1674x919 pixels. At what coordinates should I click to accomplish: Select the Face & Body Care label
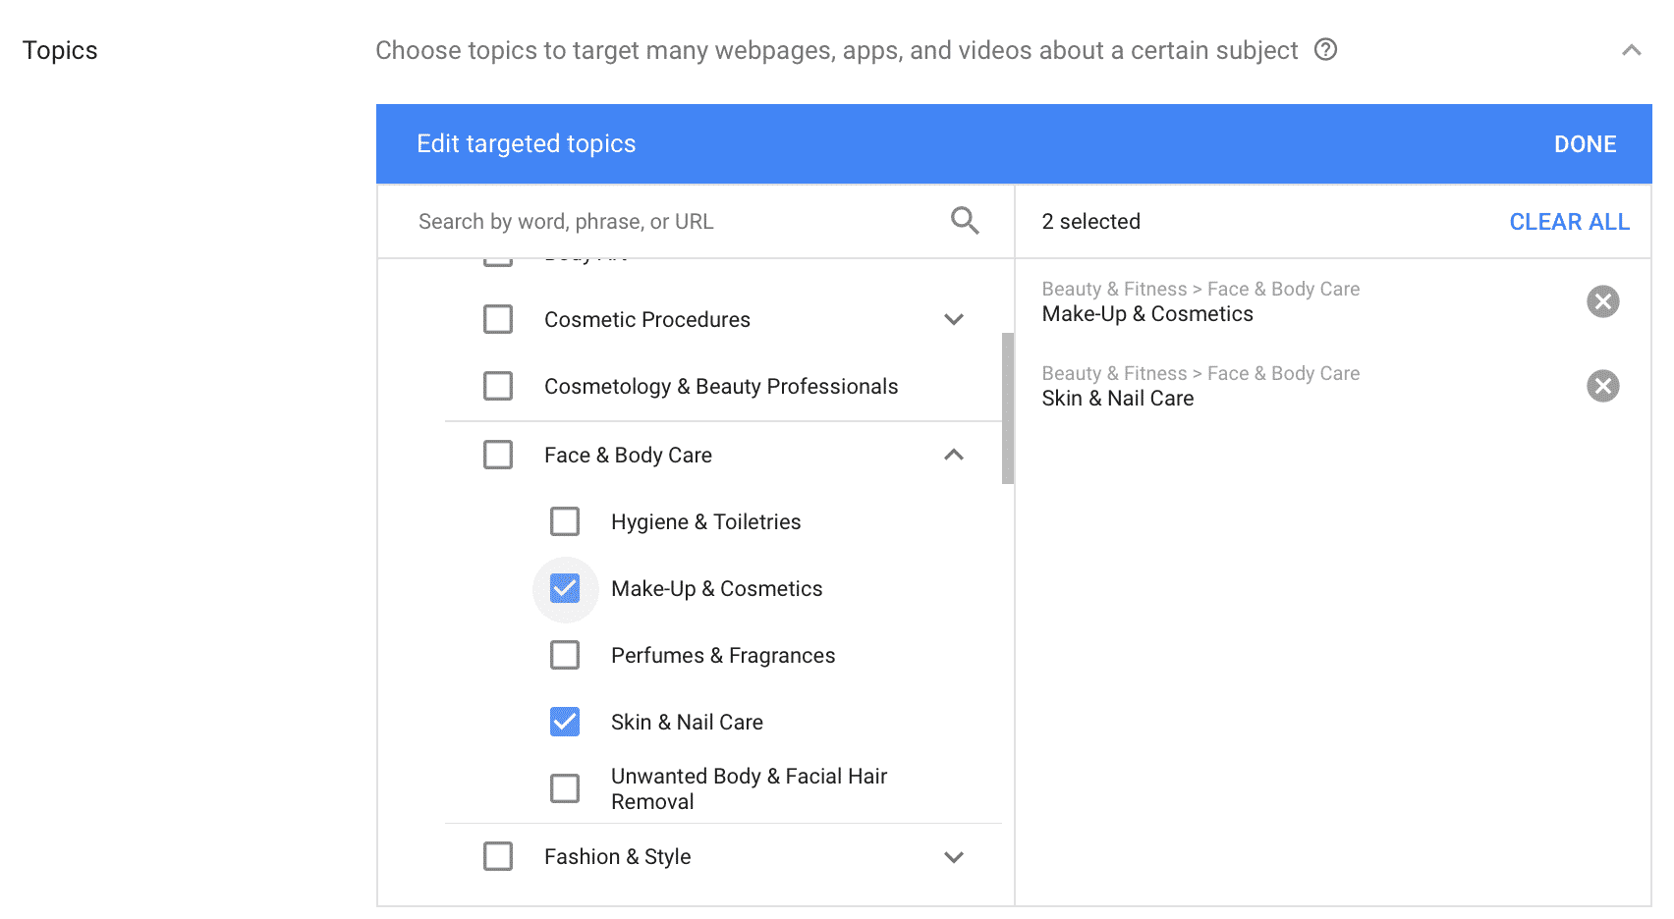tap(628, 456)
